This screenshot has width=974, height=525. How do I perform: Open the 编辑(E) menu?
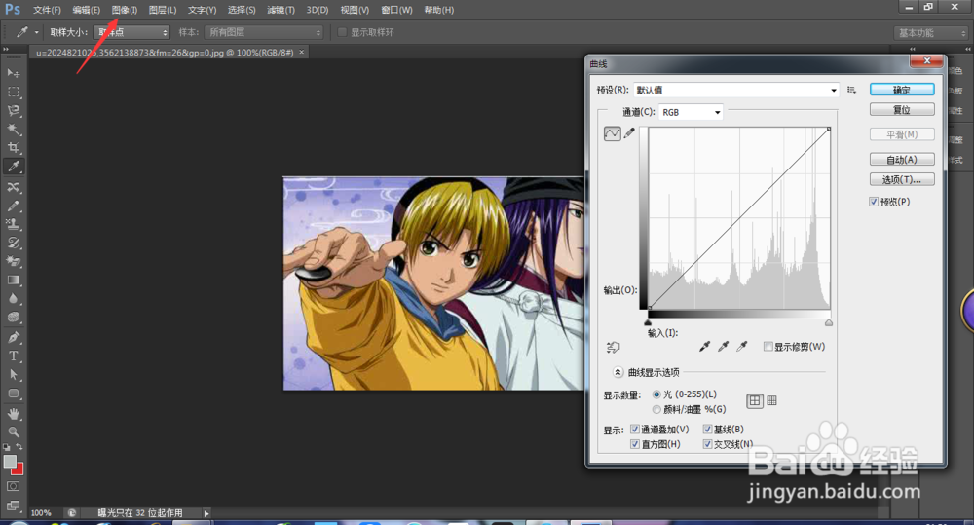coord(87,10)
